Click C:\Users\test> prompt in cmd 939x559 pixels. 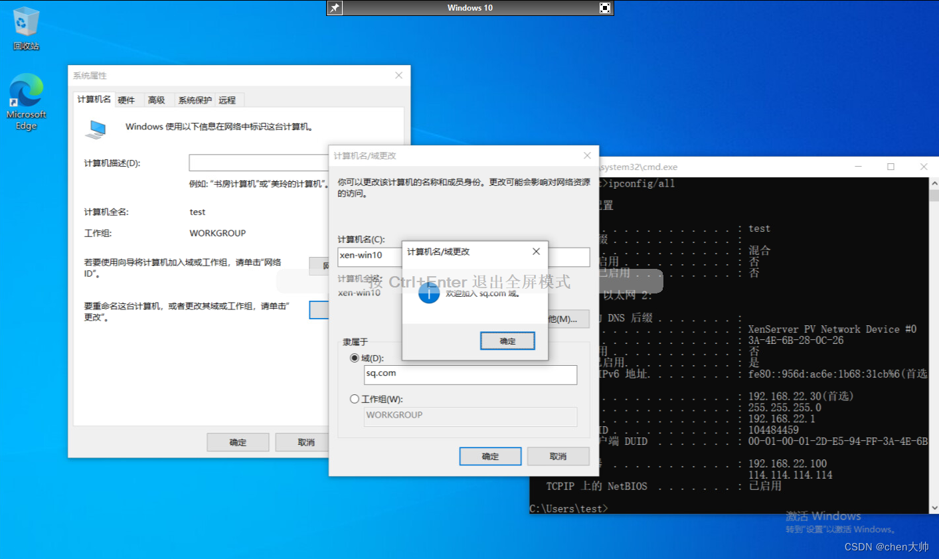568,509
